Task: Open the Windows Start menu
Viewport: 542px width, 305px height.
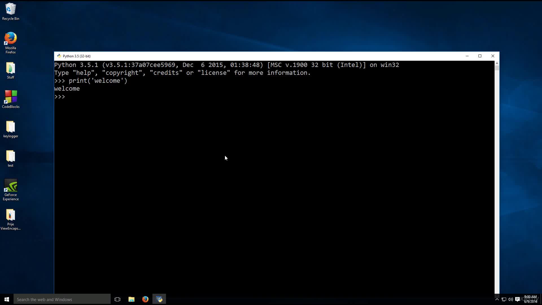Action: [7, 299]
